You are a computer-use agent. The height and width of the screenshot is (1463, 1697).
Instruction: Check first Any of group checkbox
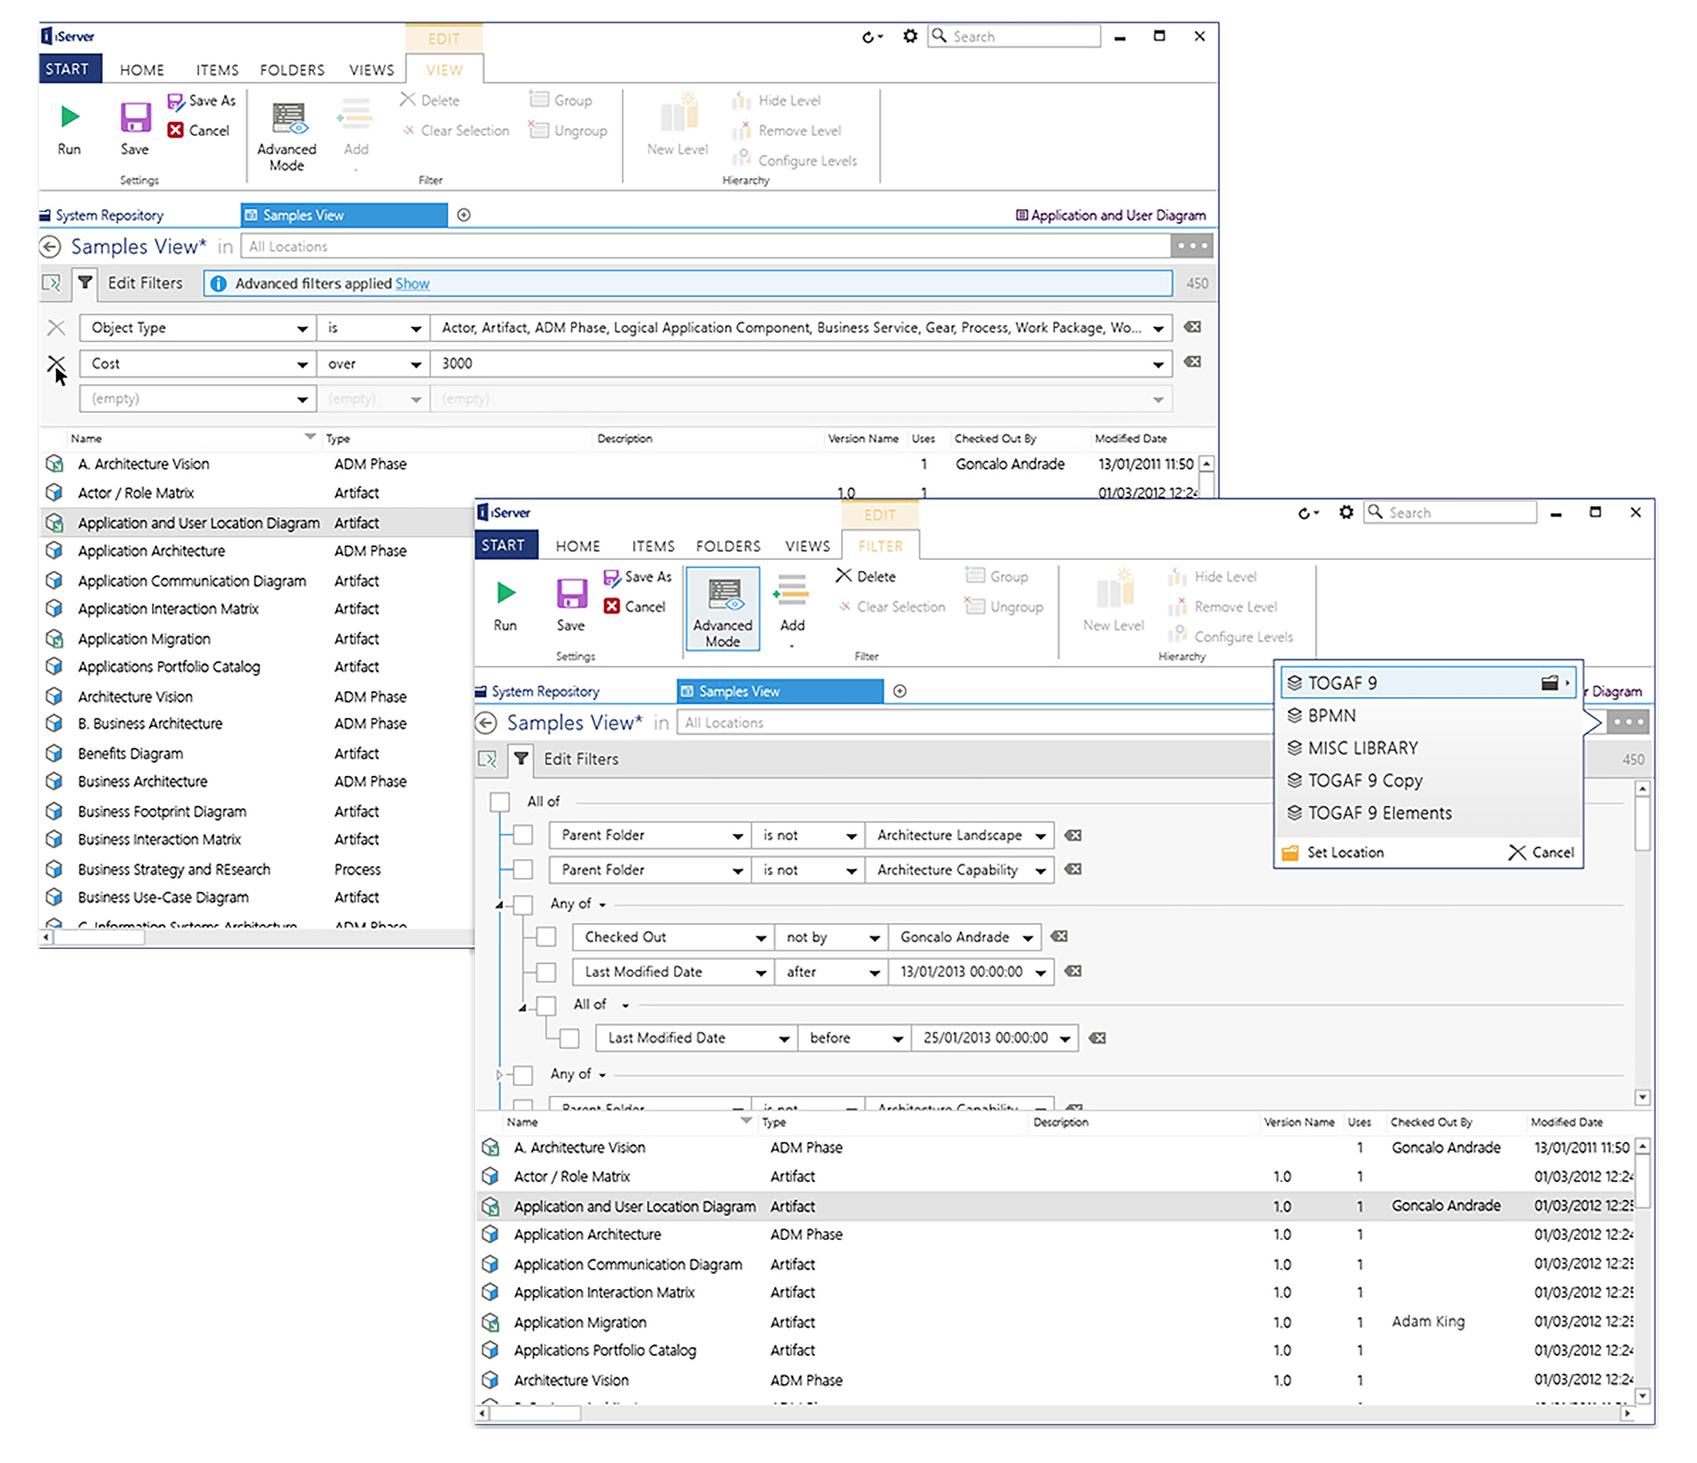[x=523, y=904]
